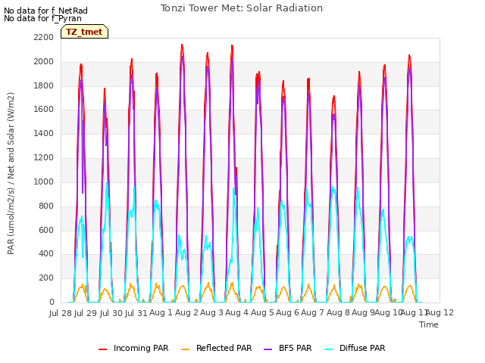Click the Jul 30 Diffuse PAR peak near 1000
This screenshot has width=485, height=363.
tap(107, 183)
